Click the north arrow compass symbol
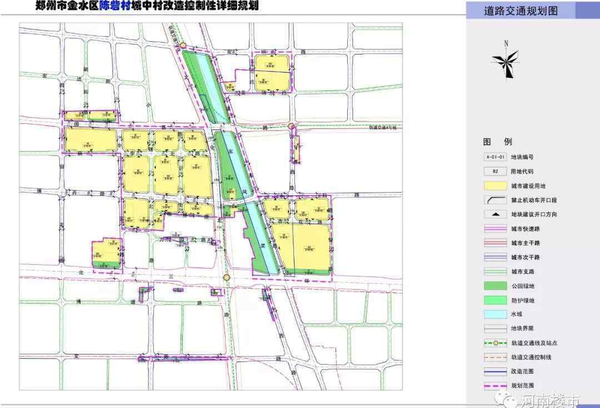The height and width of the screenshot is (408, 600). (x=506, y=60)
